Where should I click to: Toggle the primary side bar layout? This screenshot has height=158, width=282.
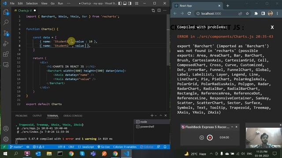click(x=120, y=4)
